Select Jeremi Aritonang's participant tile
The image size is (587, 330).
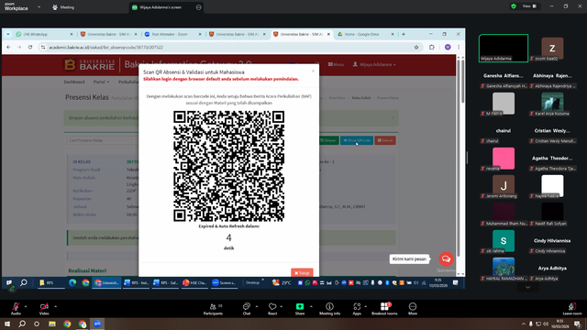coord(504,186)
